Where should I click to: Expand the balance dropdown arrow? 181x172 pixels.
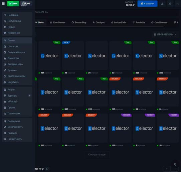(x=134, y=2)
